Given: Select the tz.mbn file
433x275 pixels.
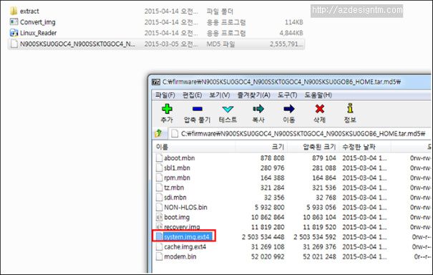Looking at the screenshot, I should click(174, 188).
